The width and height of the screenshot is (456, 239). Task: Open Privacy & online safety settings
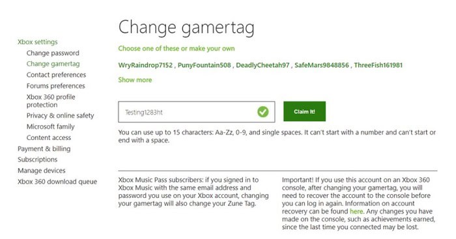(60, 115)
